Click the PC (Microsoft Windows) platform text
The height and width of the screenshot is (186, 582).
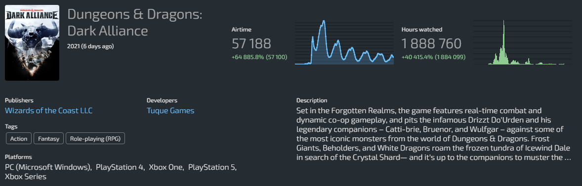(x=48, y=167)
